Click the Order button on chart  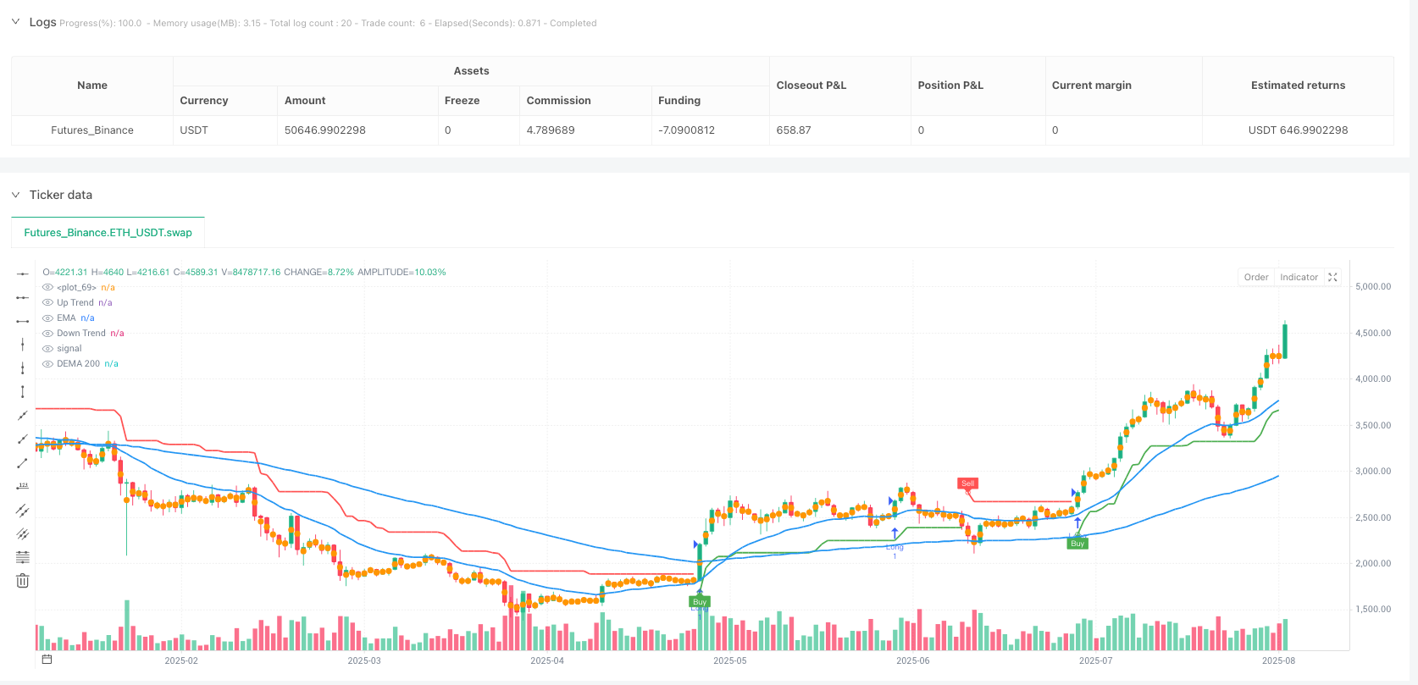point(1256,278)
